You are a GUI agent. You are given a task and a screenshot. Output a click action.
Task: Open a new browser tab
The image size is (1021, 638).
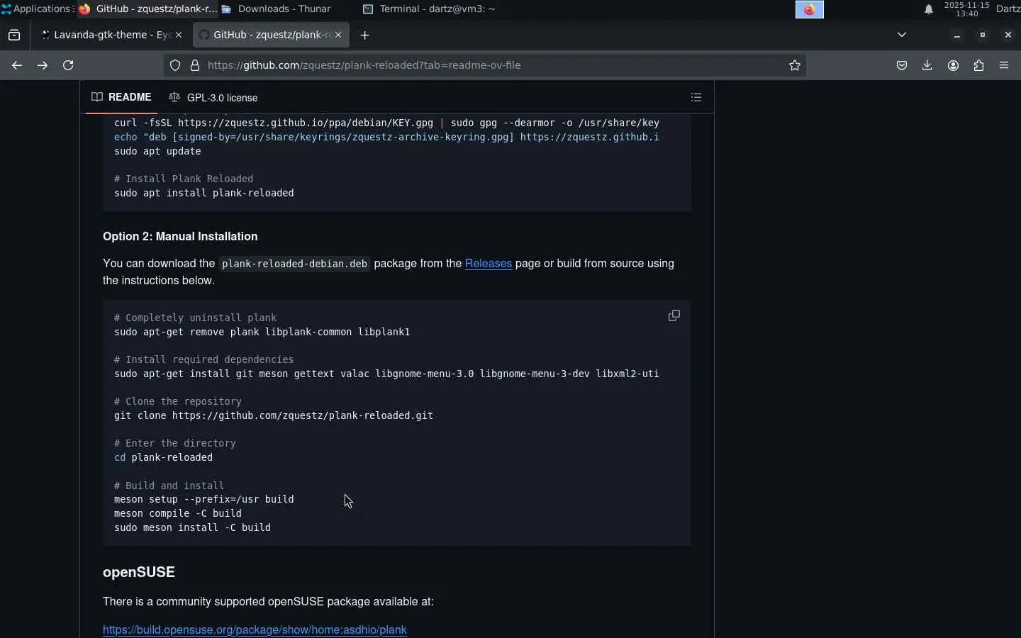[364, 35]
